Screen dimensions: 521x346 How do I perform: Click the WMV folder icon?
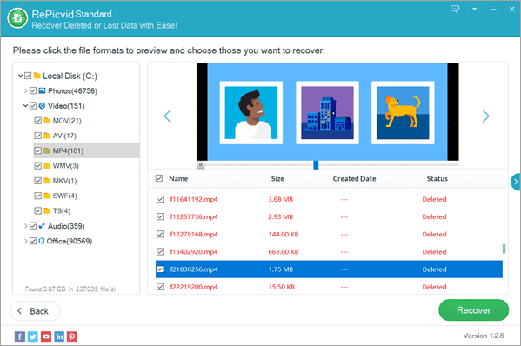click(47, 165)
